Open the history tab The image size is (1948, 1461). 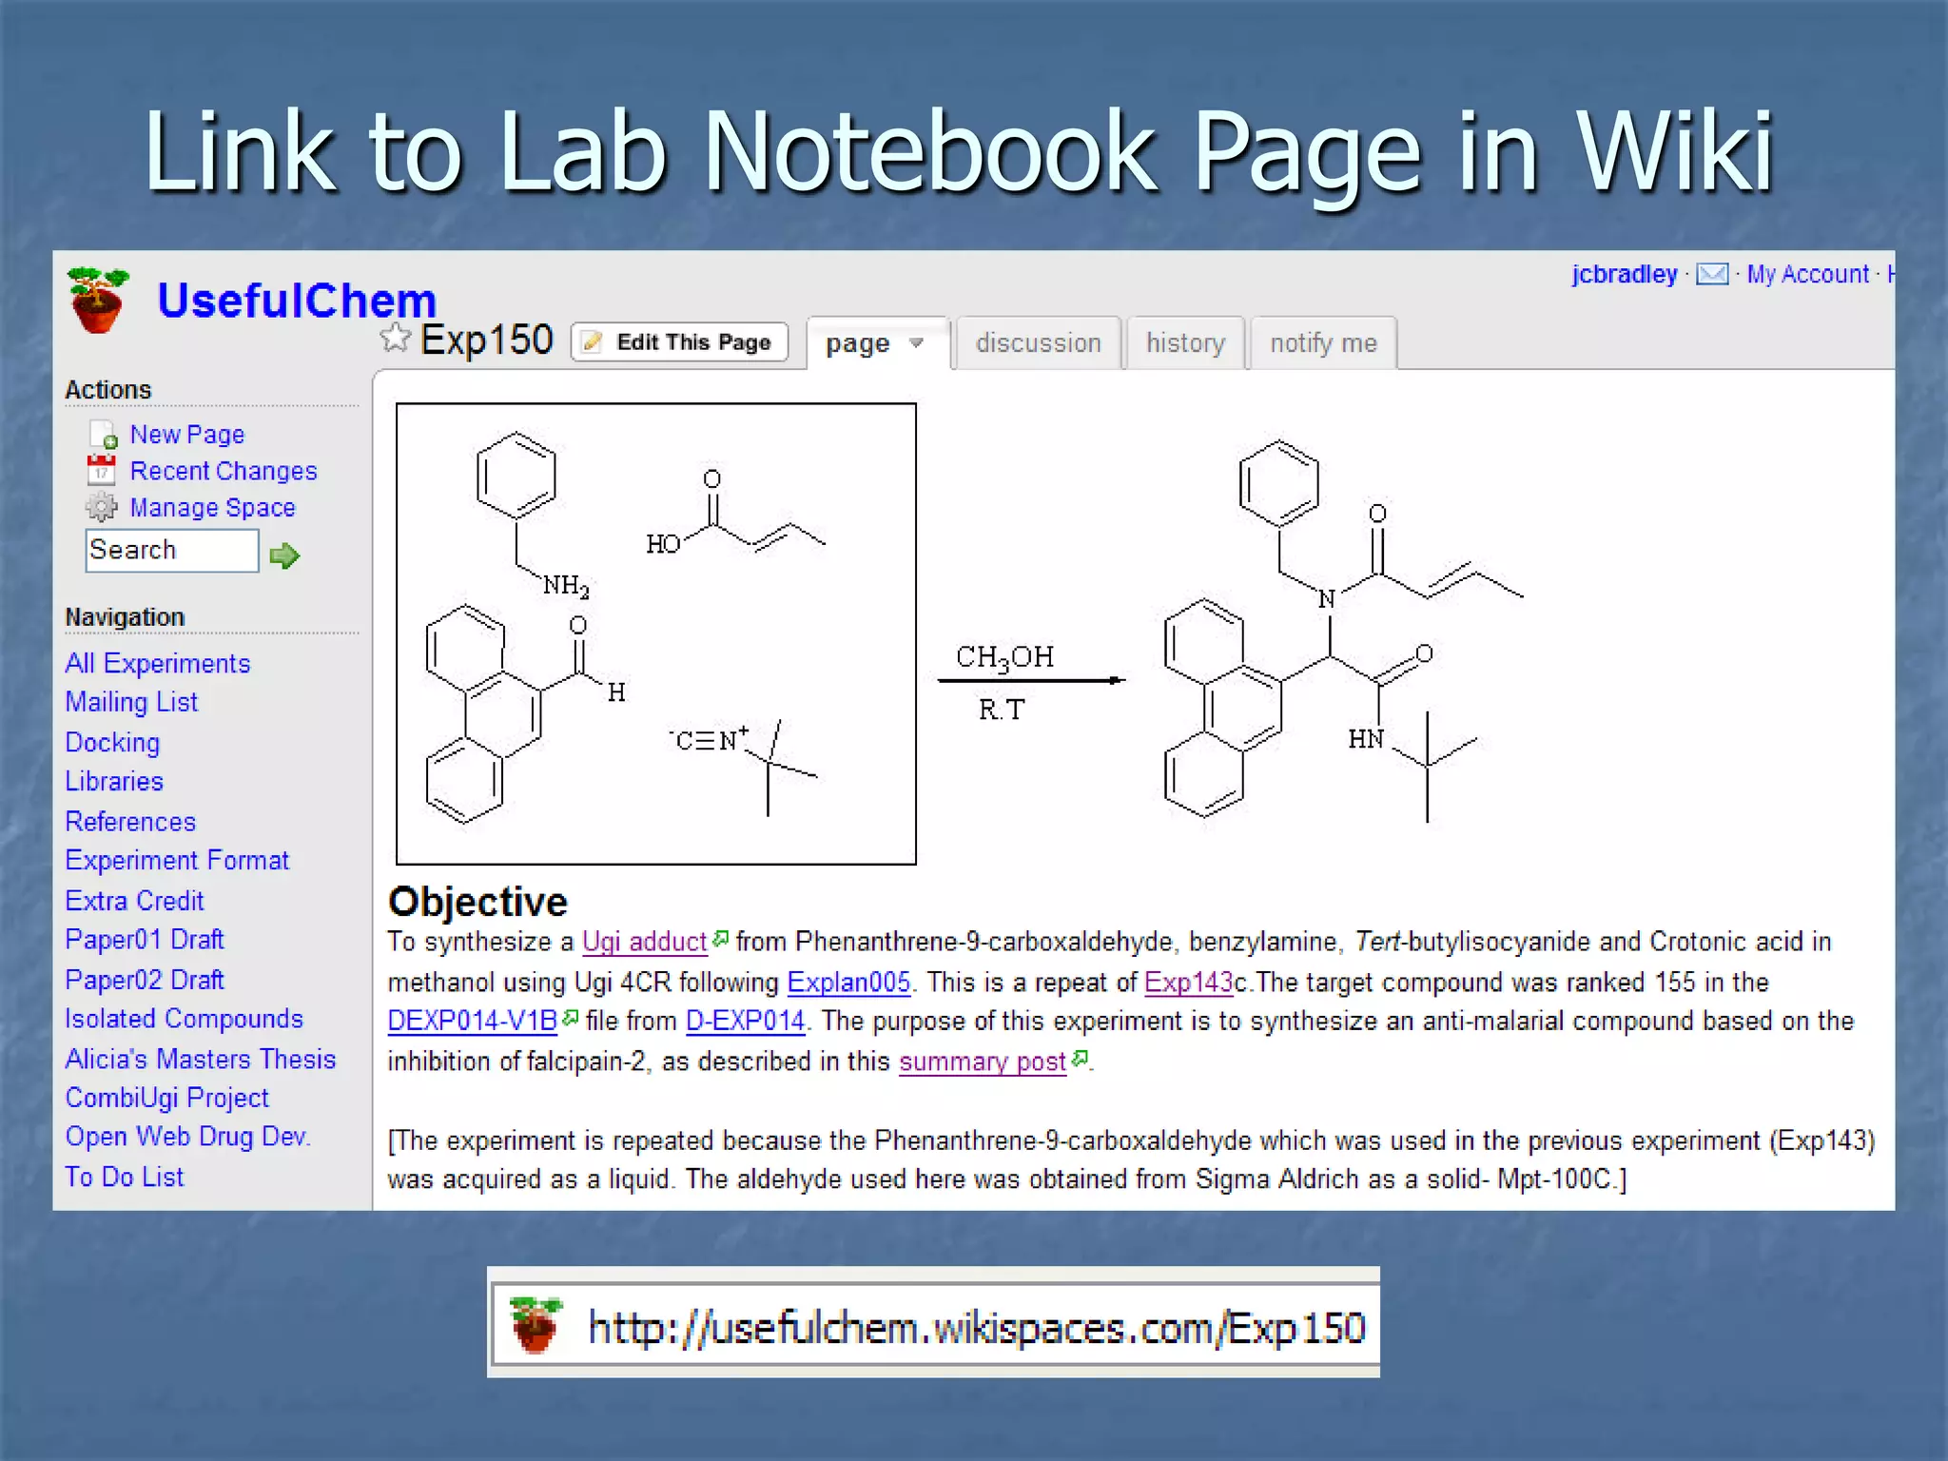click(x=1185, y=342)
